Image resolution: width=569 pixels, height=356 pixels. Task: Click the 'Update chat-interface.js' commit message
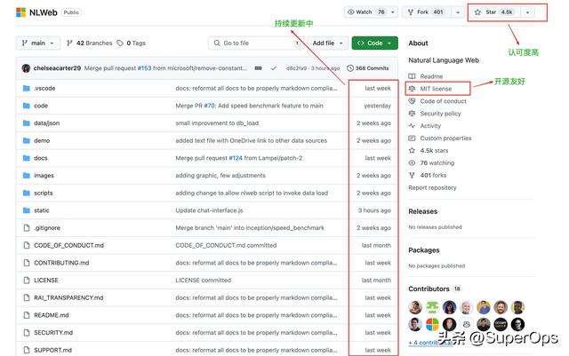click(209, 210)
